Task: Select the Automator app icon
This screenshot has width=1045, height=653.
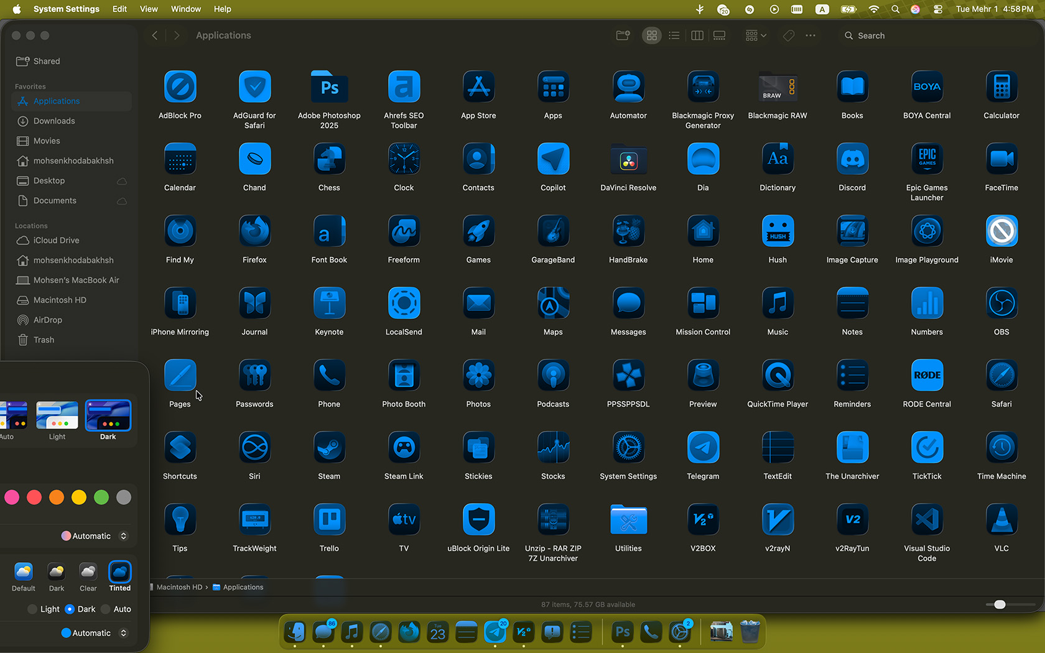Action: click(x=628, y=87)
